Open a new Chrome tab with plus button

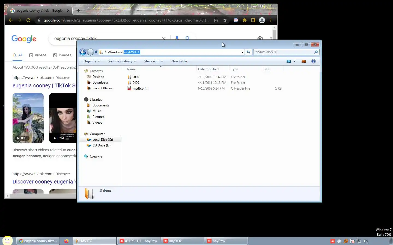coord(79,11)
